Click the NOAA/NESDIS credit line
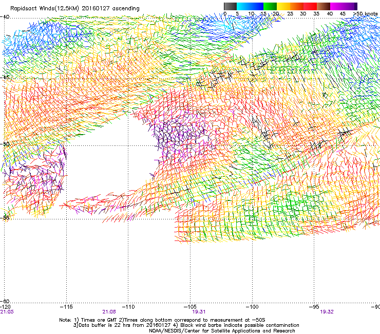Screen dimensions: 380x334 [222, 331]
